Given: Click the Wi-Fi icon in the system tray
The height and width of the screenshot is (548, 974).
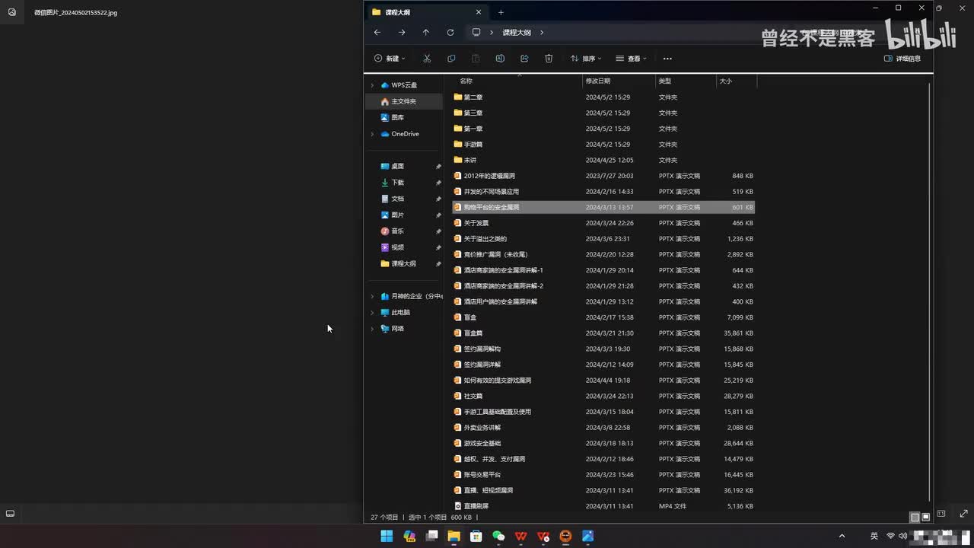Looking at the screenshot, I should (x=890, y=536).
